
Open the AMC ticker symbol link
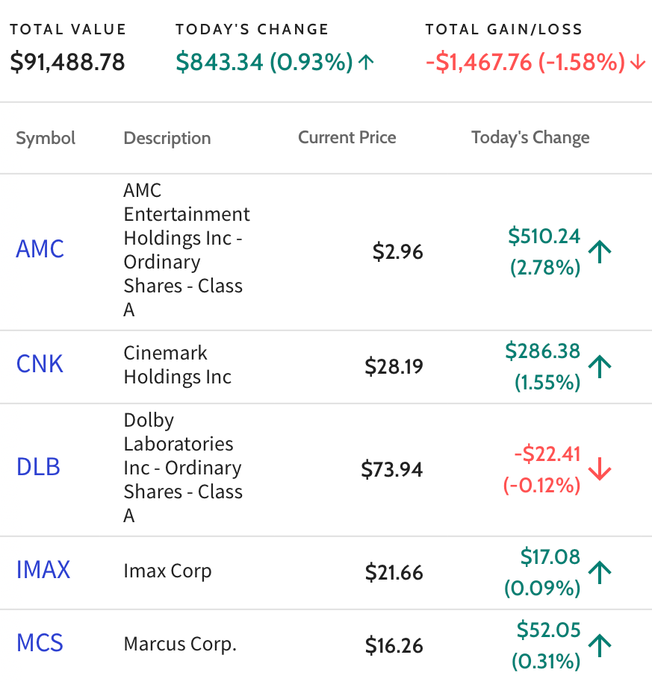point(40,249)
